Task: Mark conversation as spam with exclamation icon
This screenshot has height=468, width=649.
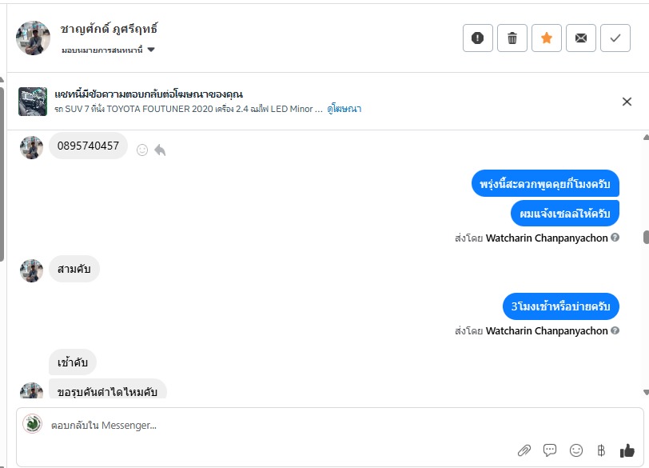Action: tap(478, 38)
